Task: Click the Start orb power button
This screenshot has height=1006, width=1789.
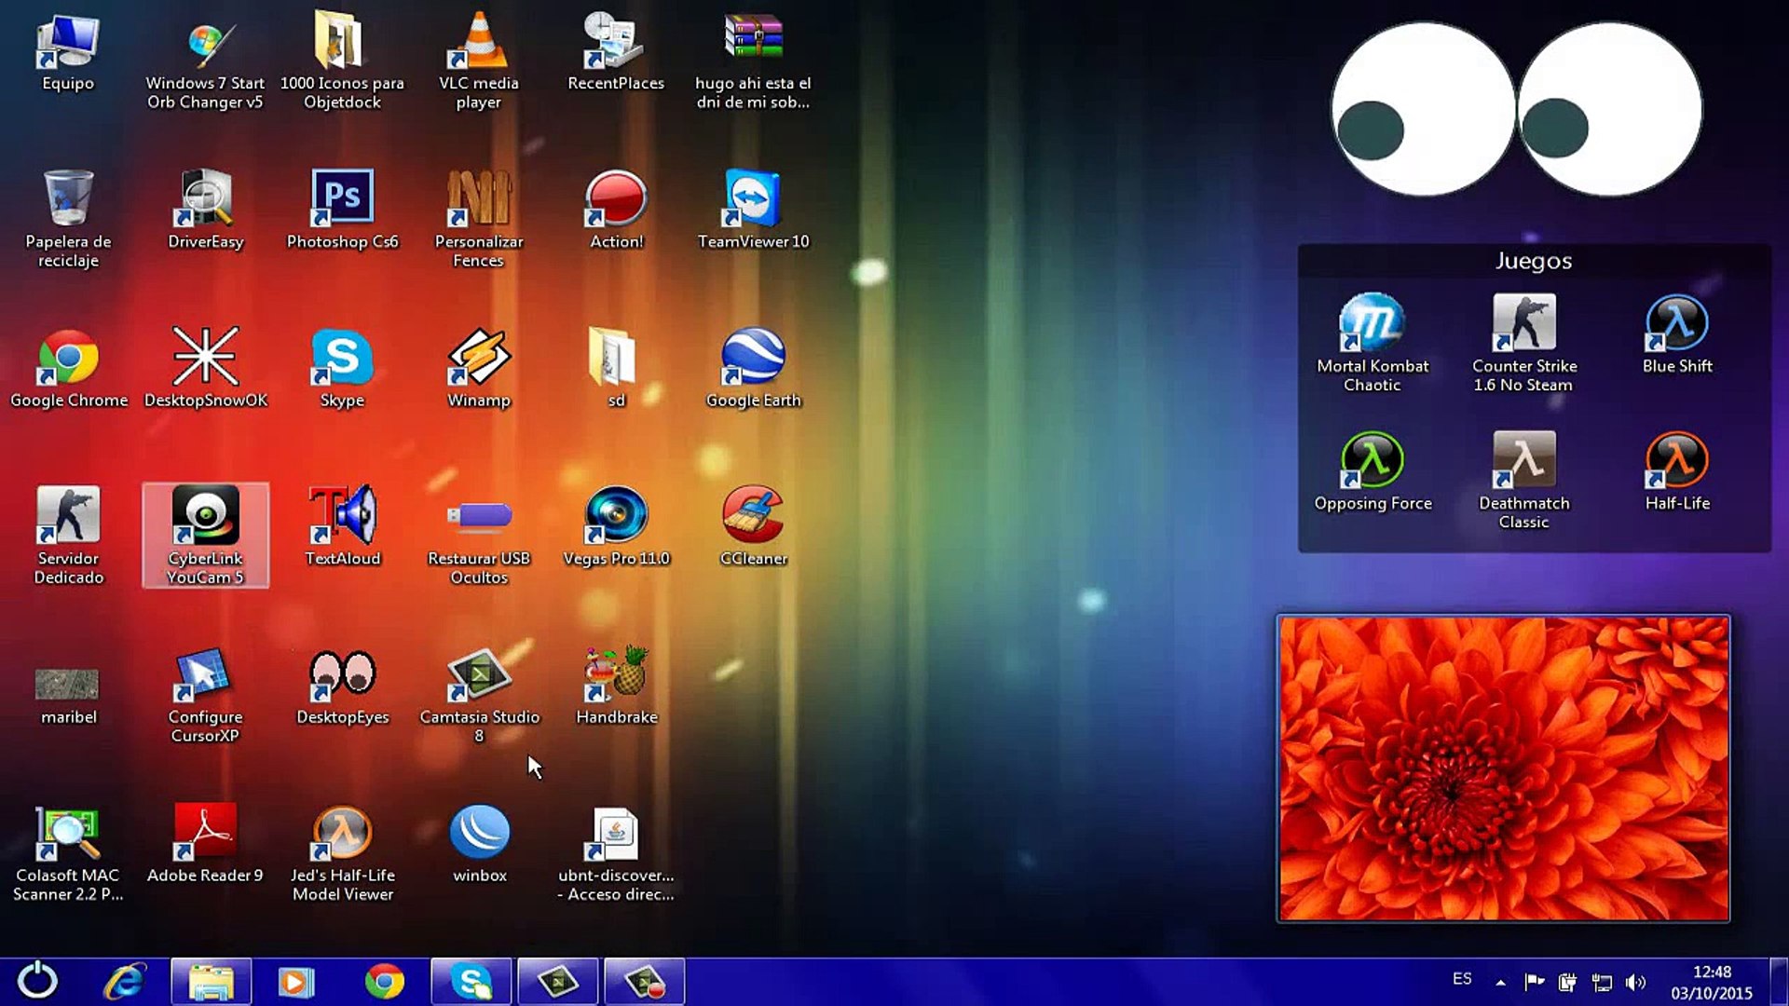Action: (38, 981)
